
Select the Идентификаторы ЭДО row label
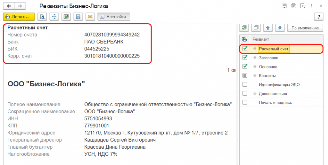(279, 85)
